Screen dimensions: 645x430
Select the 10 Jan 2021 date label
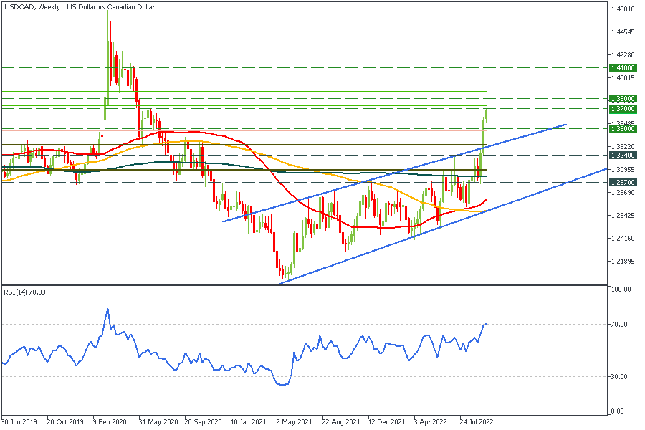249,422
